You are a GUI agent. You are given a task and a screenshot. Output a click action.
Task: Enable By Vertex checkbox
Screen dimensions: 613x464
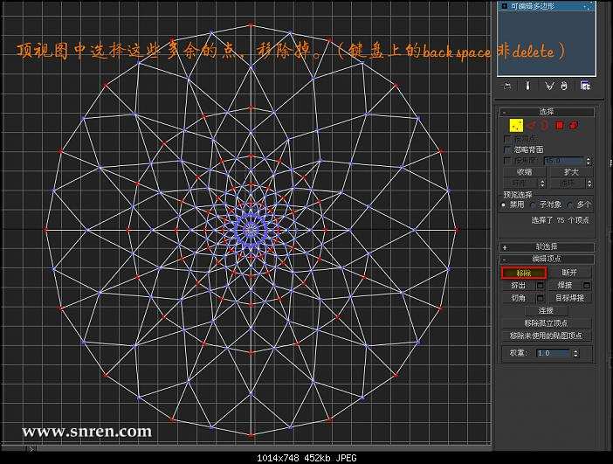[x=508, y=139]
